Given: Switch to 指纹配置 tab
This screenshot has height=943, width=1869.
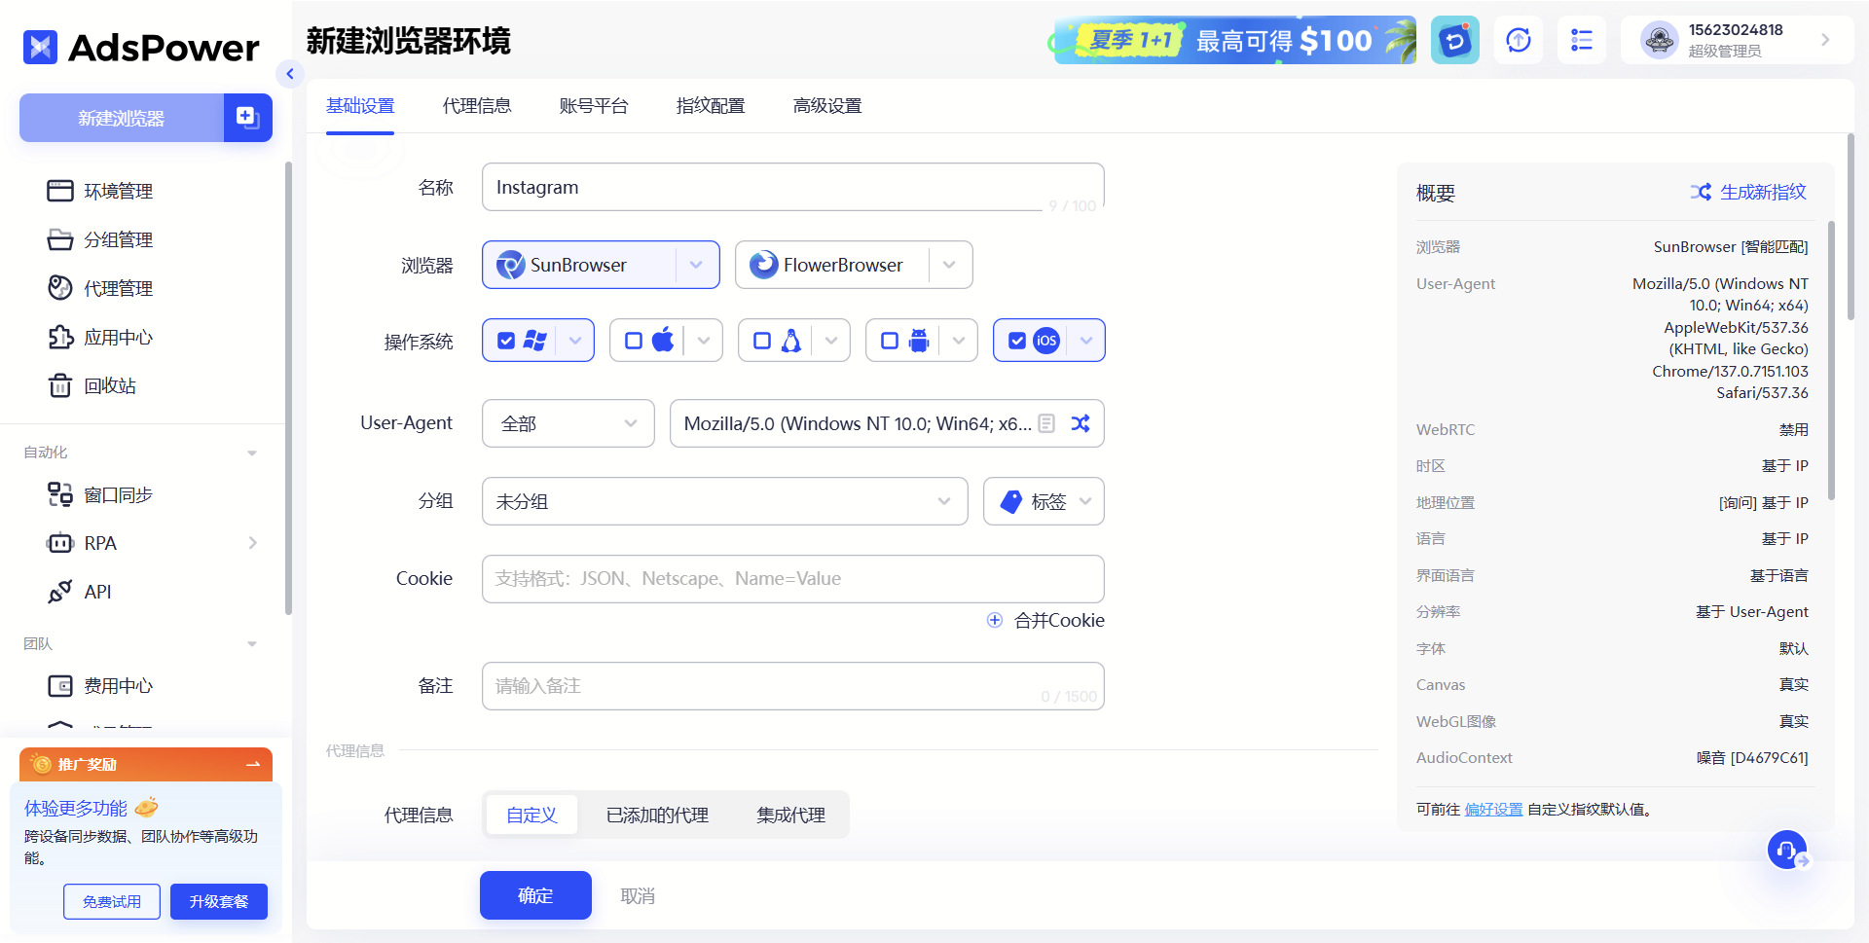Looking at the screenshot, I should pos(711,106).
